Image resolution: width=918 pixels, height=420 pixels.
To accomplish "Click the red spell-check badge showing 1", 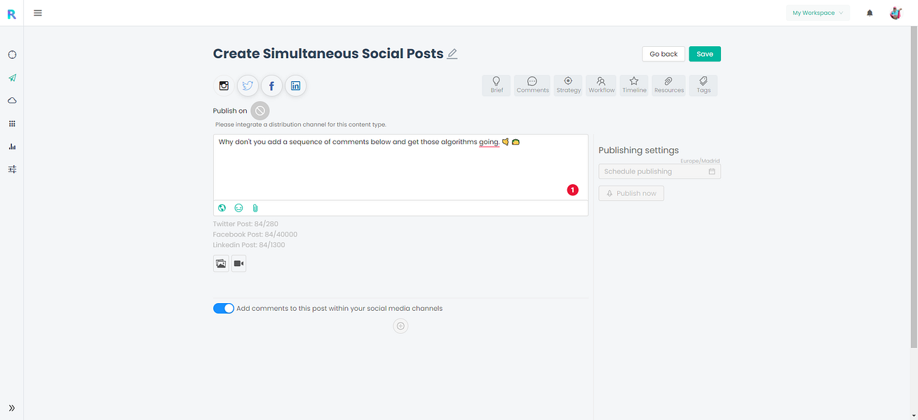I will point(573,190).
